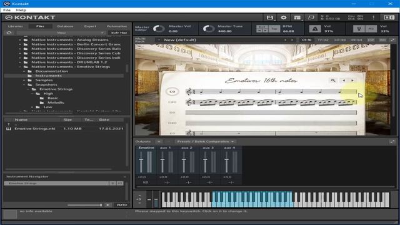Click the Name column header
Viewport: 400px width, 225px height.
coord(21,119)
